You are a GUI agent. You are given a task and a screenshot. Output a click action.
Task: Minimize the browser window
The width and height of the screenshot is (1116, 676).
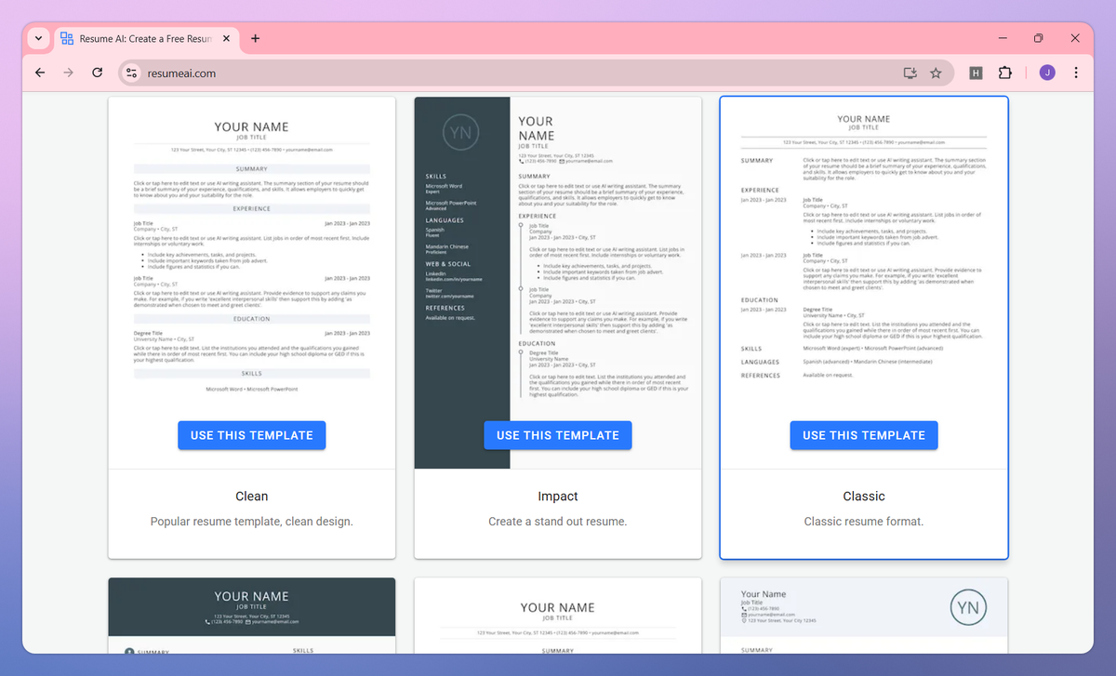1001,38
